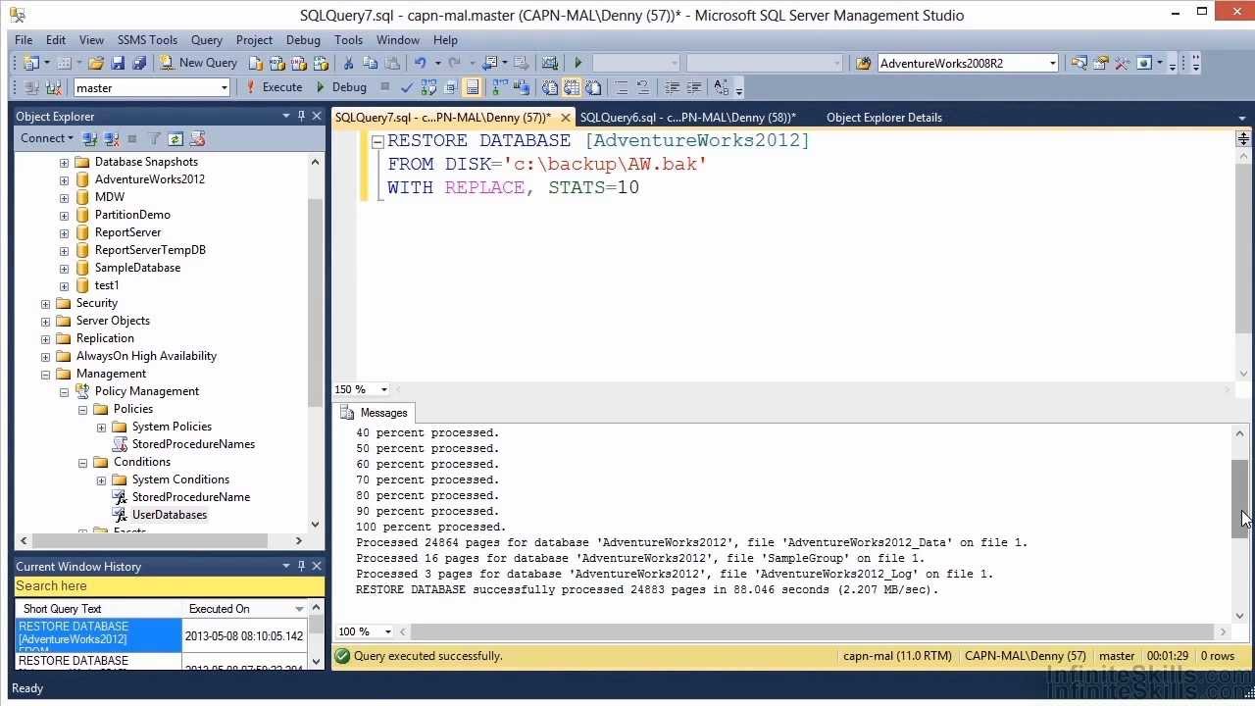1255x706 pixels.
Task: Switch to Object Explorer Details tab
Action: [884, 118]
